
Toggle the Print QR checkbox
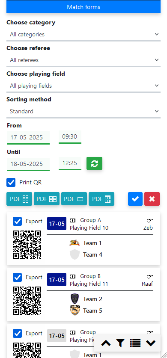(x=11, y=183)
